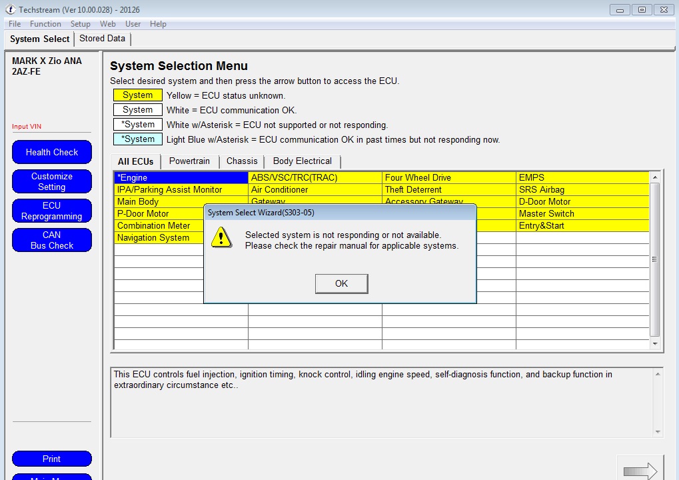Image resolution: width=679 pixels, height=480 pixels.
Task: Click the warning icon in the dialog
Action: click(221, 237)
